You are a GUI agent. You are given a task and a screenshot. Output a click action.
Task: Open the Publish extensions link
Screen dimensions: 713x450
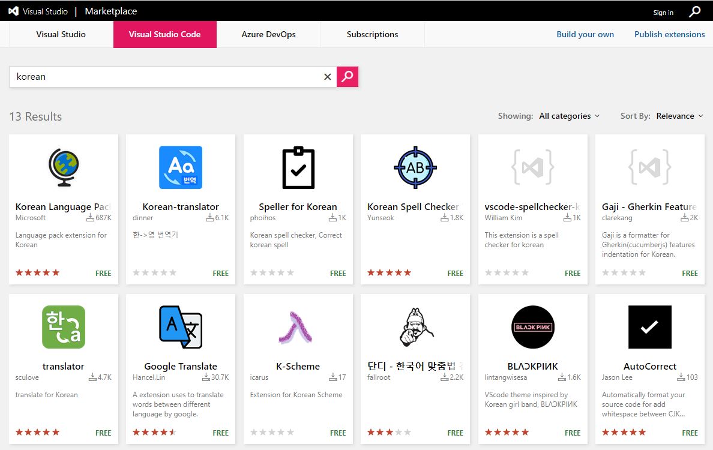coord(669,34)
